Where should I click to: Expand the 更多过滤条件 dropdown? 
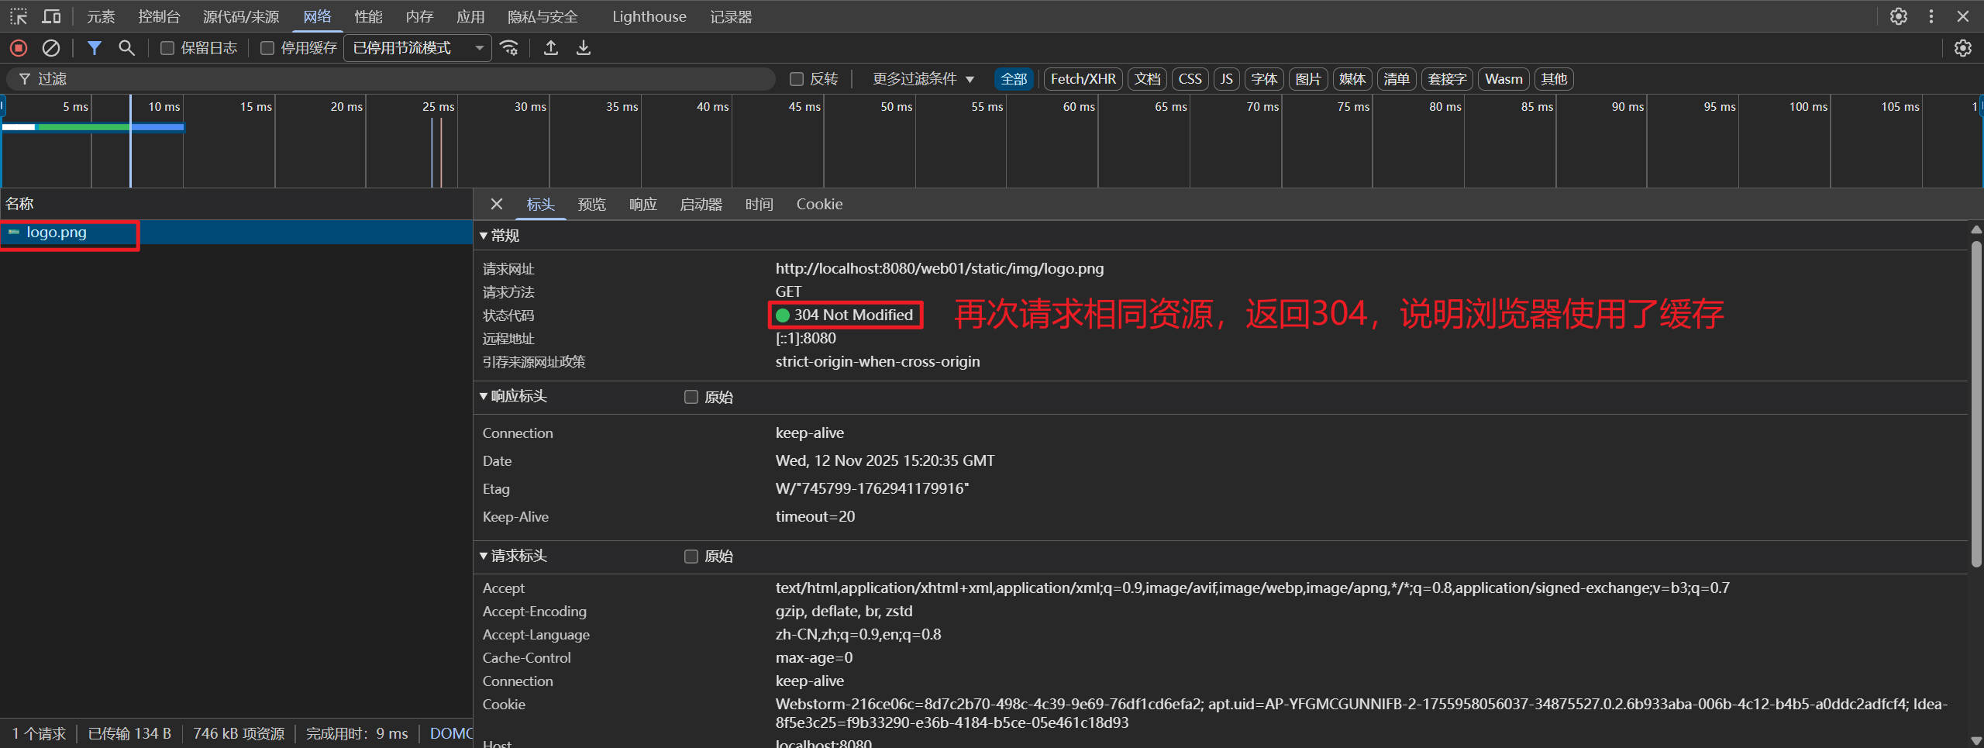(x=922, y=79)
